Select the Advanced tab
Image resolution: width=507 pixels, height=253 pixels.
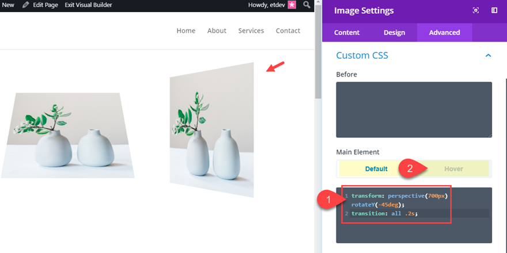point(444,32)
